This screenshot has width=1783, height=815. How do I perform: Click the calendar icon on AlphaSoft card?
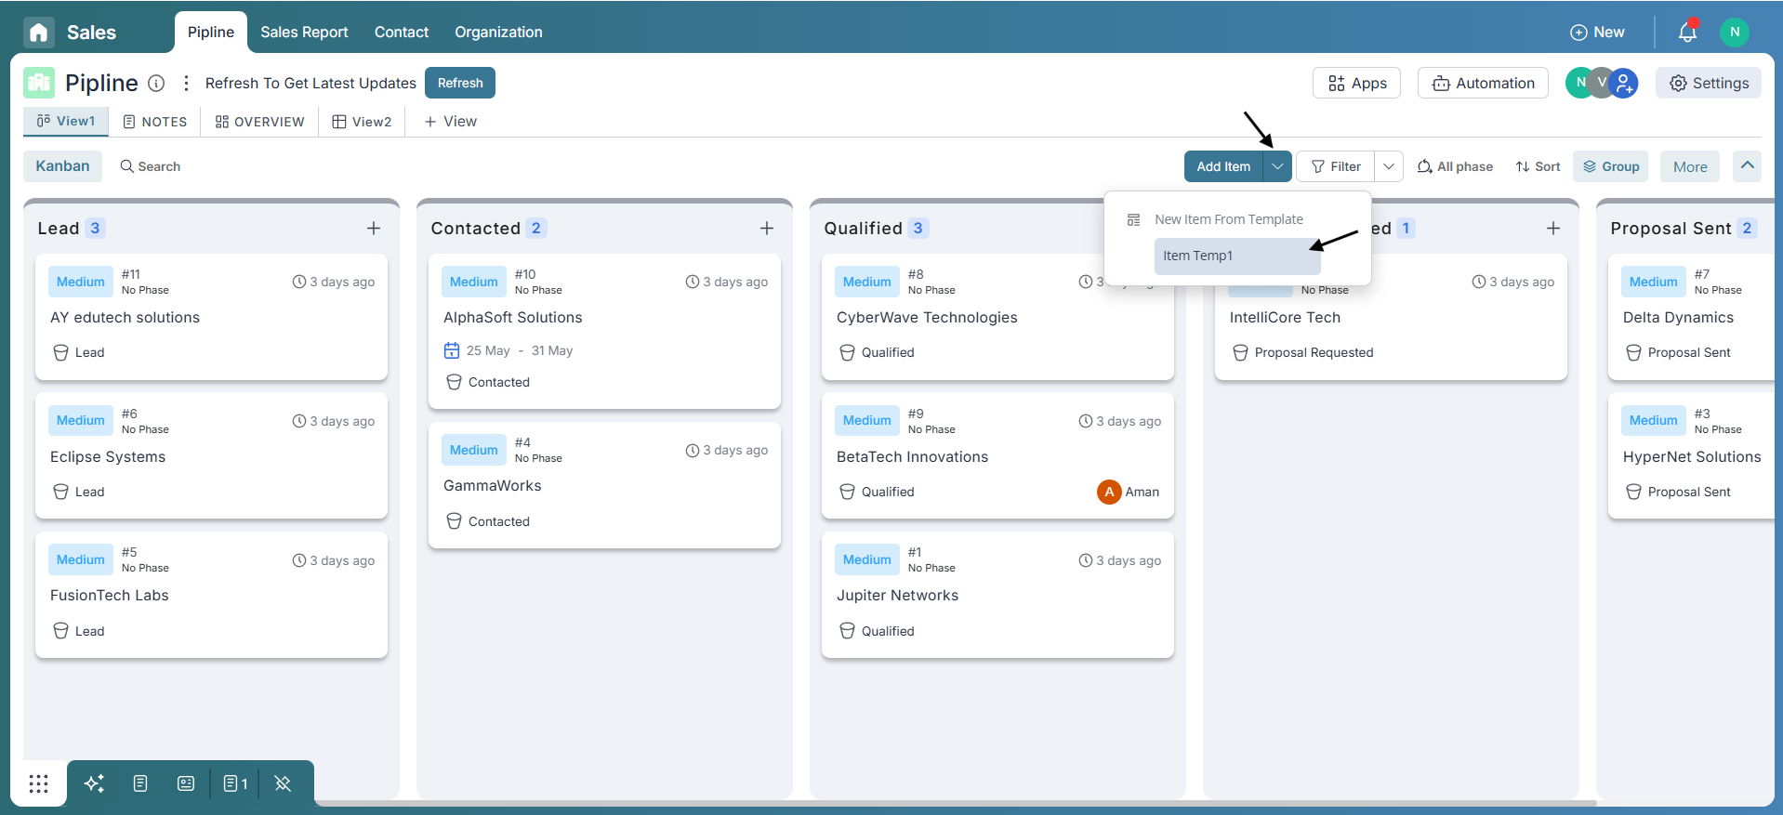coord(452,350)
